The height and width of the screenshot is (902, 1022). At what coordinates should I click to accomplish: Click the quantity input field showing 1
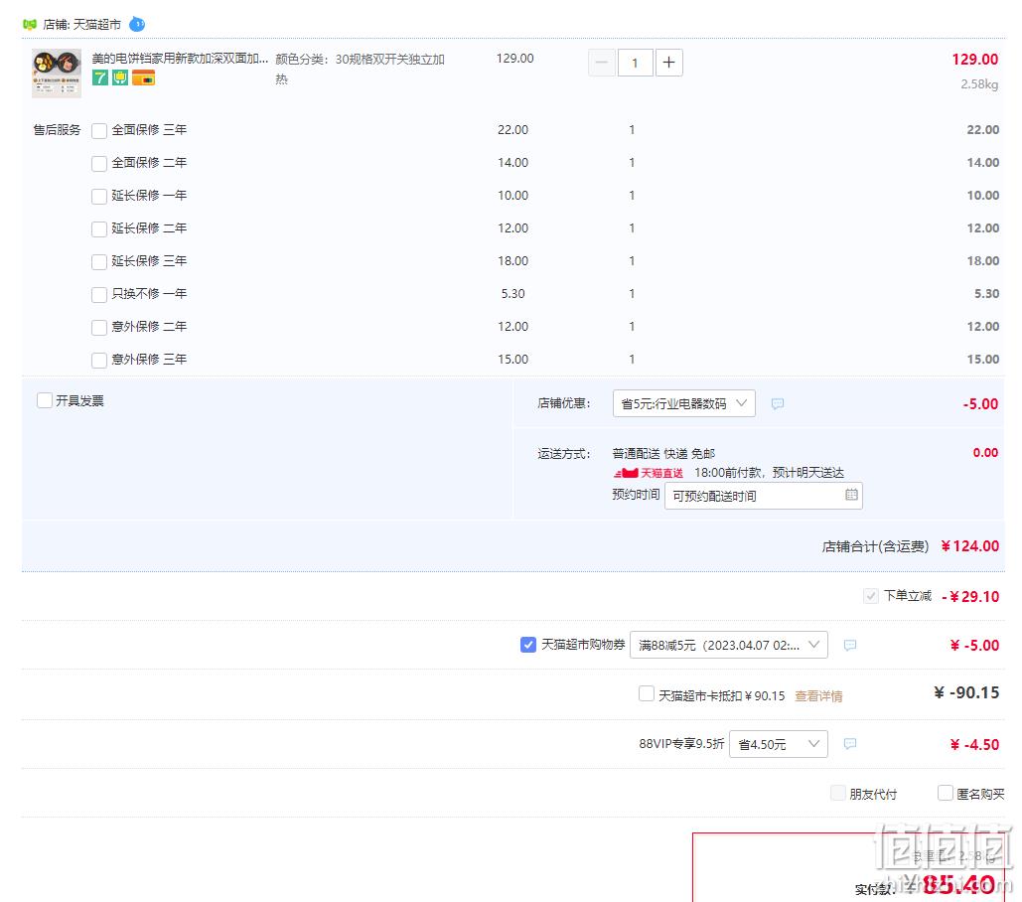[635, 63]
